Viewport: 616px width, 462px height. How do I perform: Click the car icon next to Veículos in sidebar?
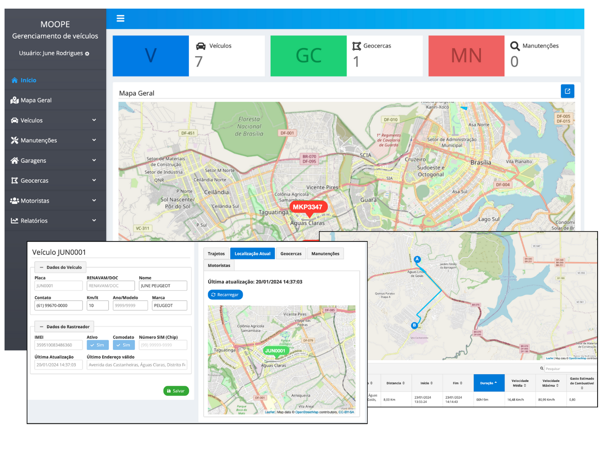pyautogui.click(x=15, y=120)
